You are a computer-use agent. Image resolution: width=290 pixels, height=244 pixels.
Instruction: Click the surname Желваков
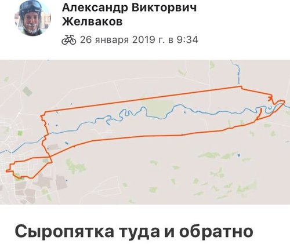(92, 21)
